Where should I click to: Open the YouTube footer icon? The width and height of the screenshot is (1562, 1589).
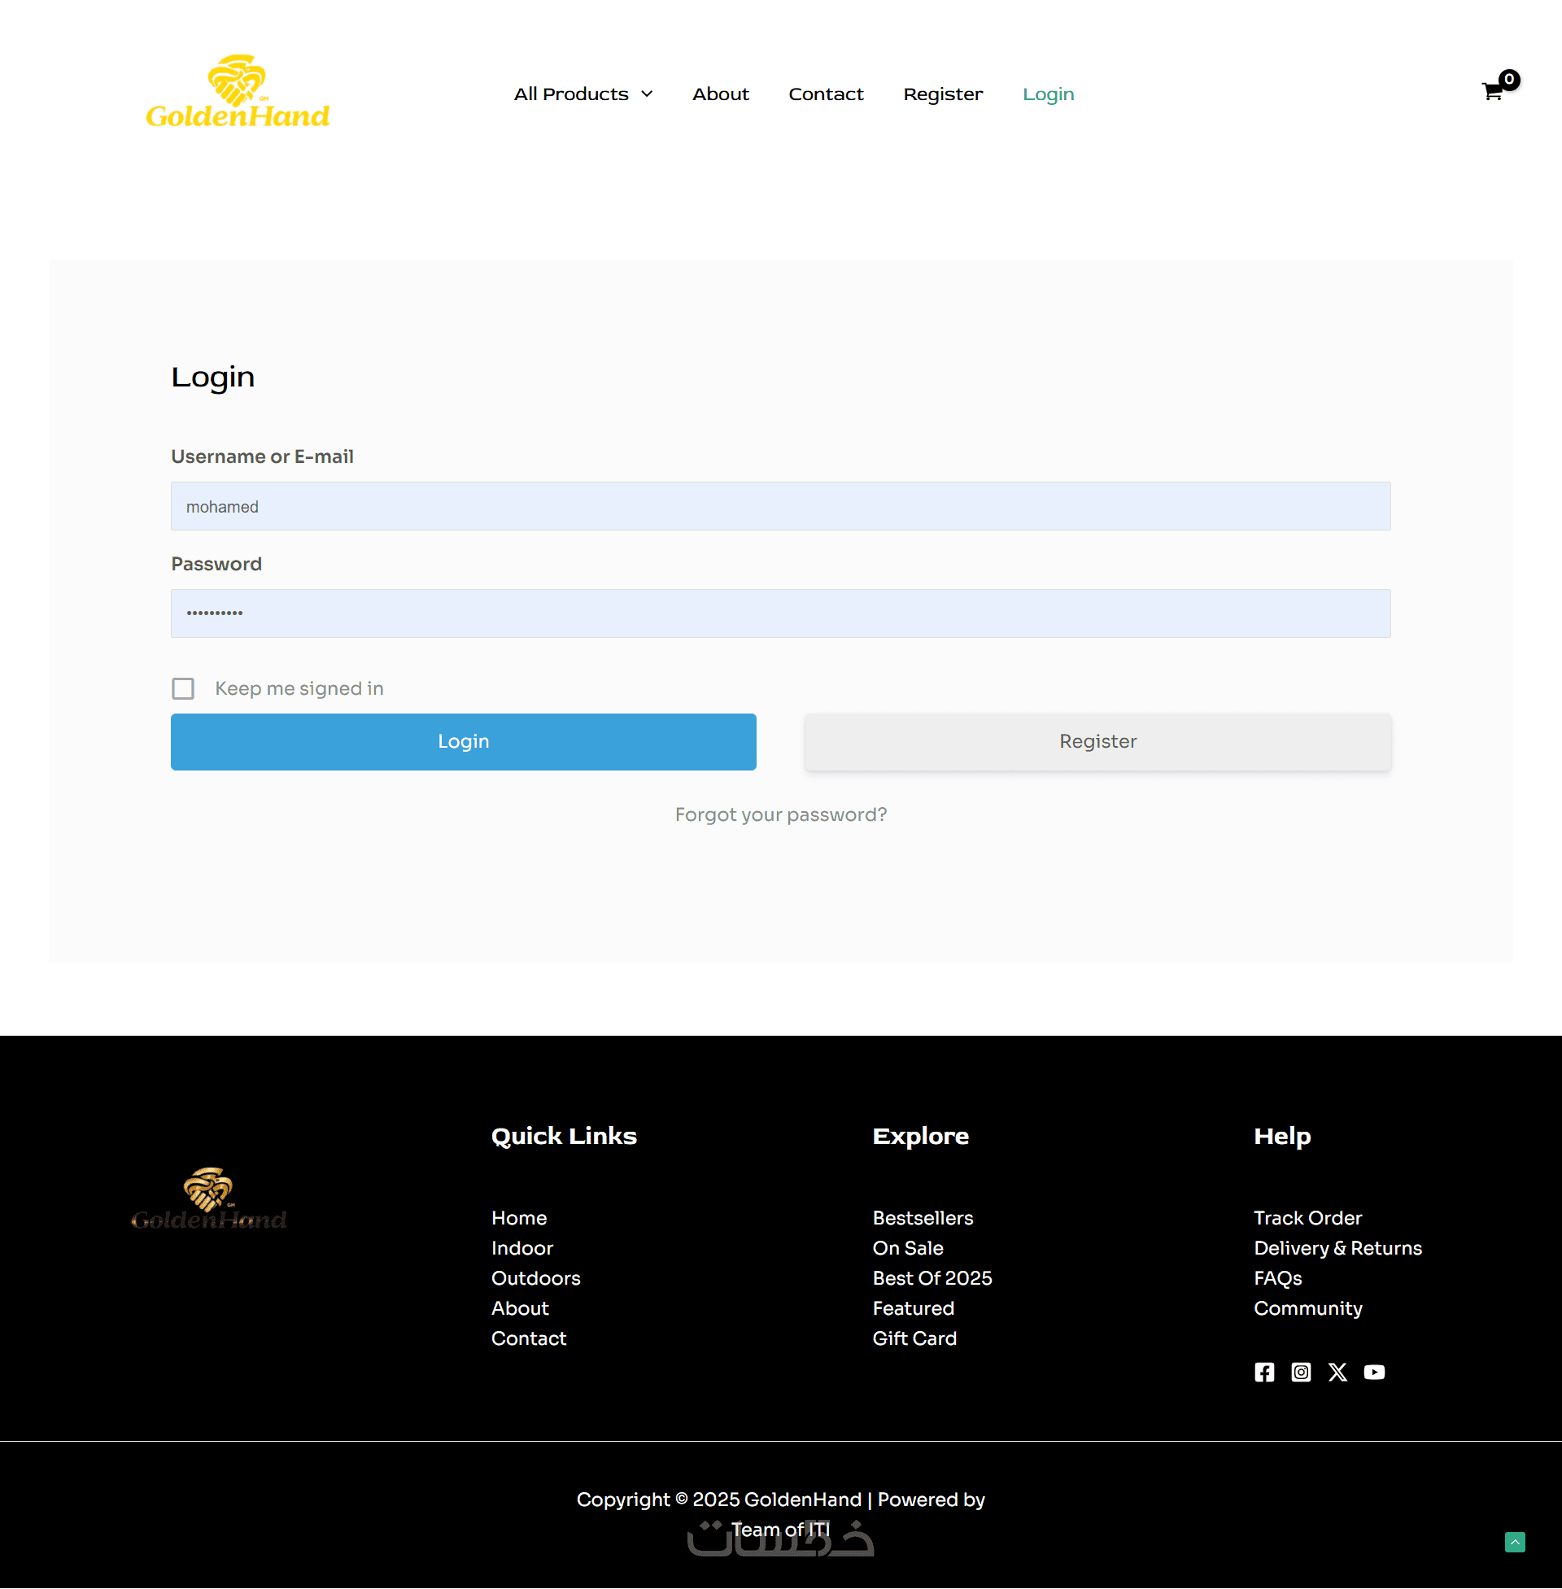pyautogui.click(x=1374, y=1372)
